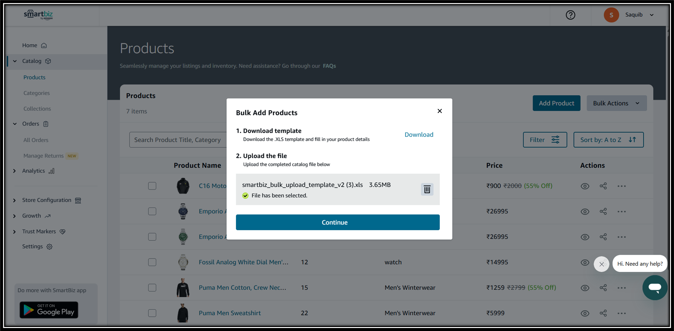
Task: Open more actions for second ₹26995 row
Action: click(622, 237)
